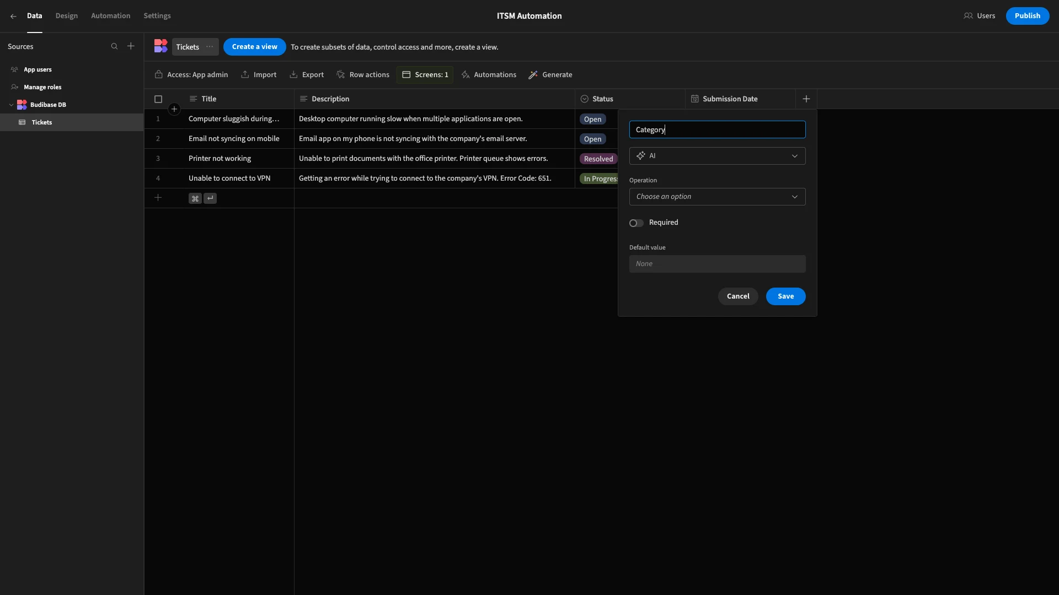
Task: Open Automations in the table toolbar
Action: [489, 75]
